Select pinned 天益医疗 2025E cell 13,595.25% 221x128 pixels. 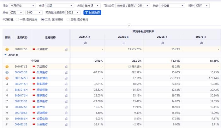(x=134, y=49)
